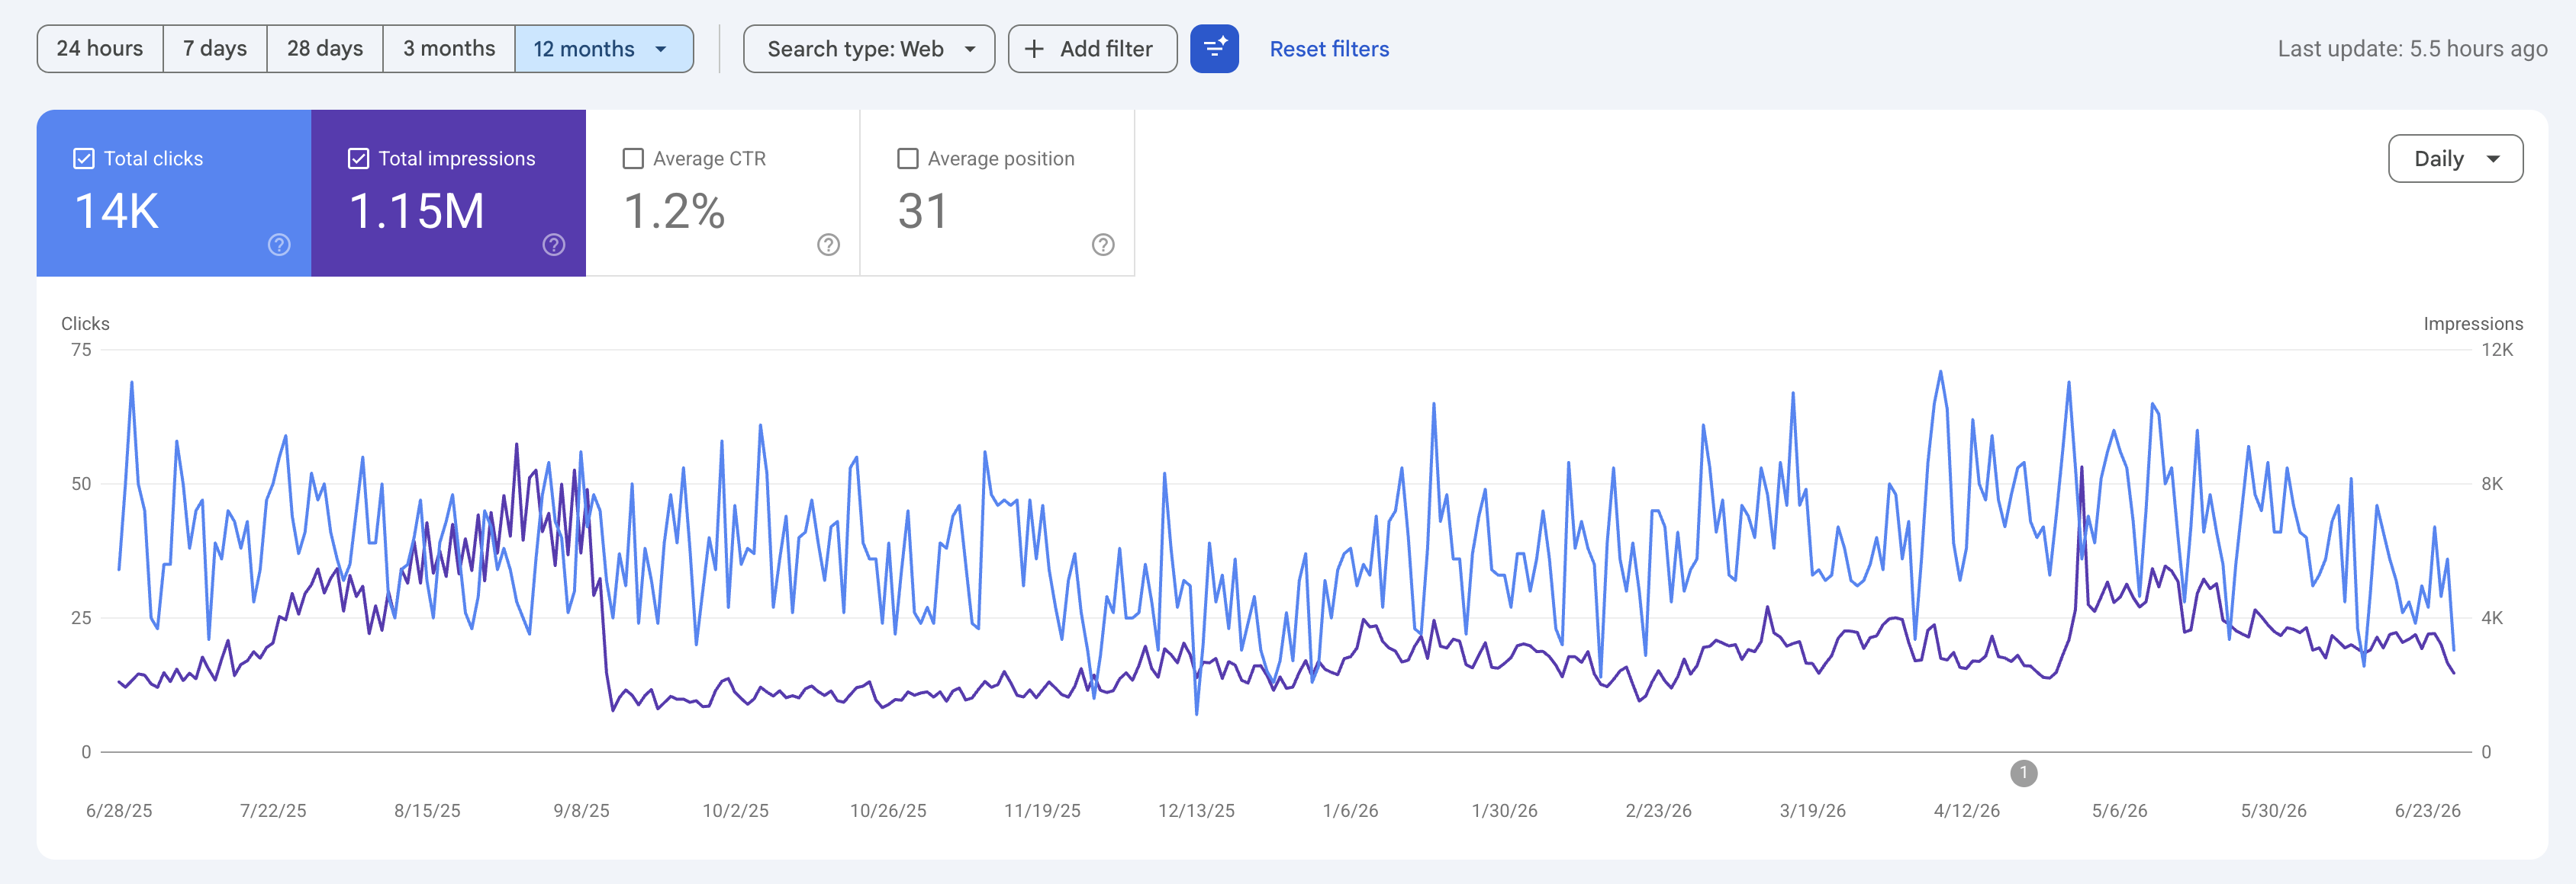This screenshot has width=2576, height=884.
Task: Open help for Average position metric
Action: click(1103, 245)
